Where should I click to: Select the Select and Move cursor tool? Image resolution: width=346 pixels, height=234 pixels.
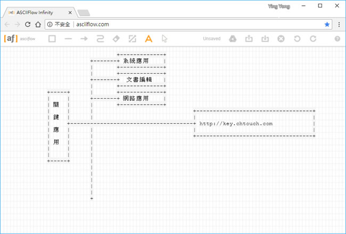[x=164, y=39]
